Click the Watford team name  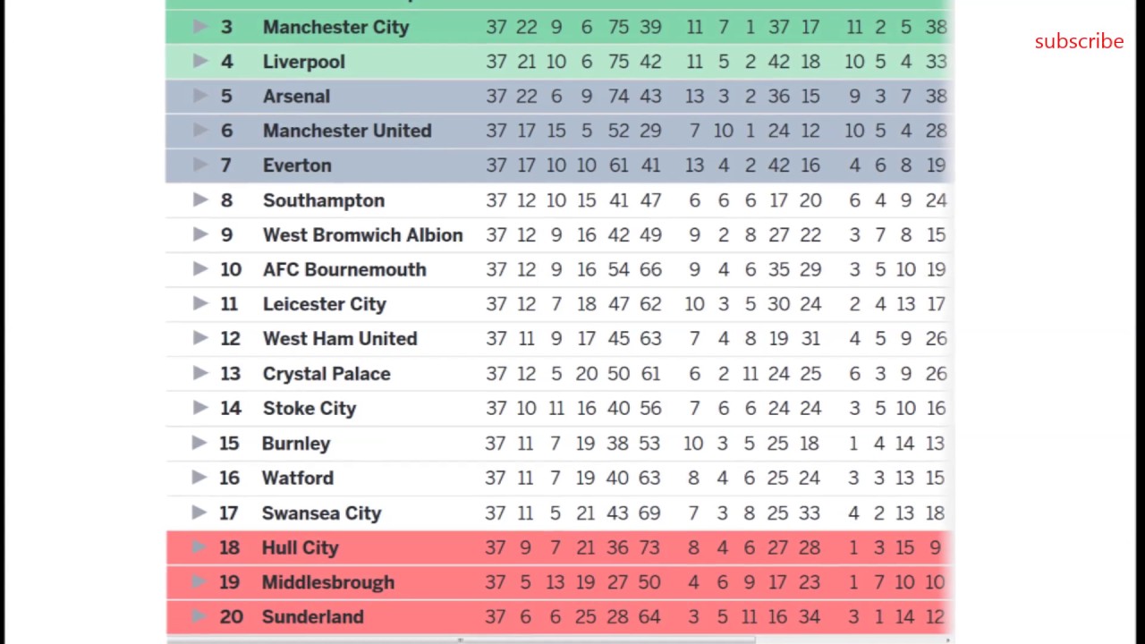[298, 479]
